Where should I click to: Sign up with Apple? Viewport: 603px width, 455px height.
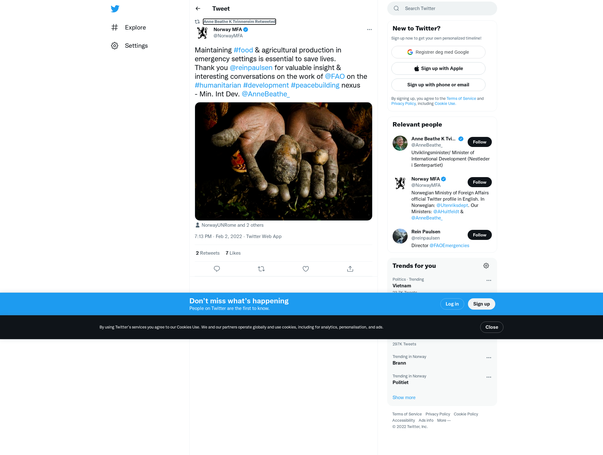click(438, 68)
